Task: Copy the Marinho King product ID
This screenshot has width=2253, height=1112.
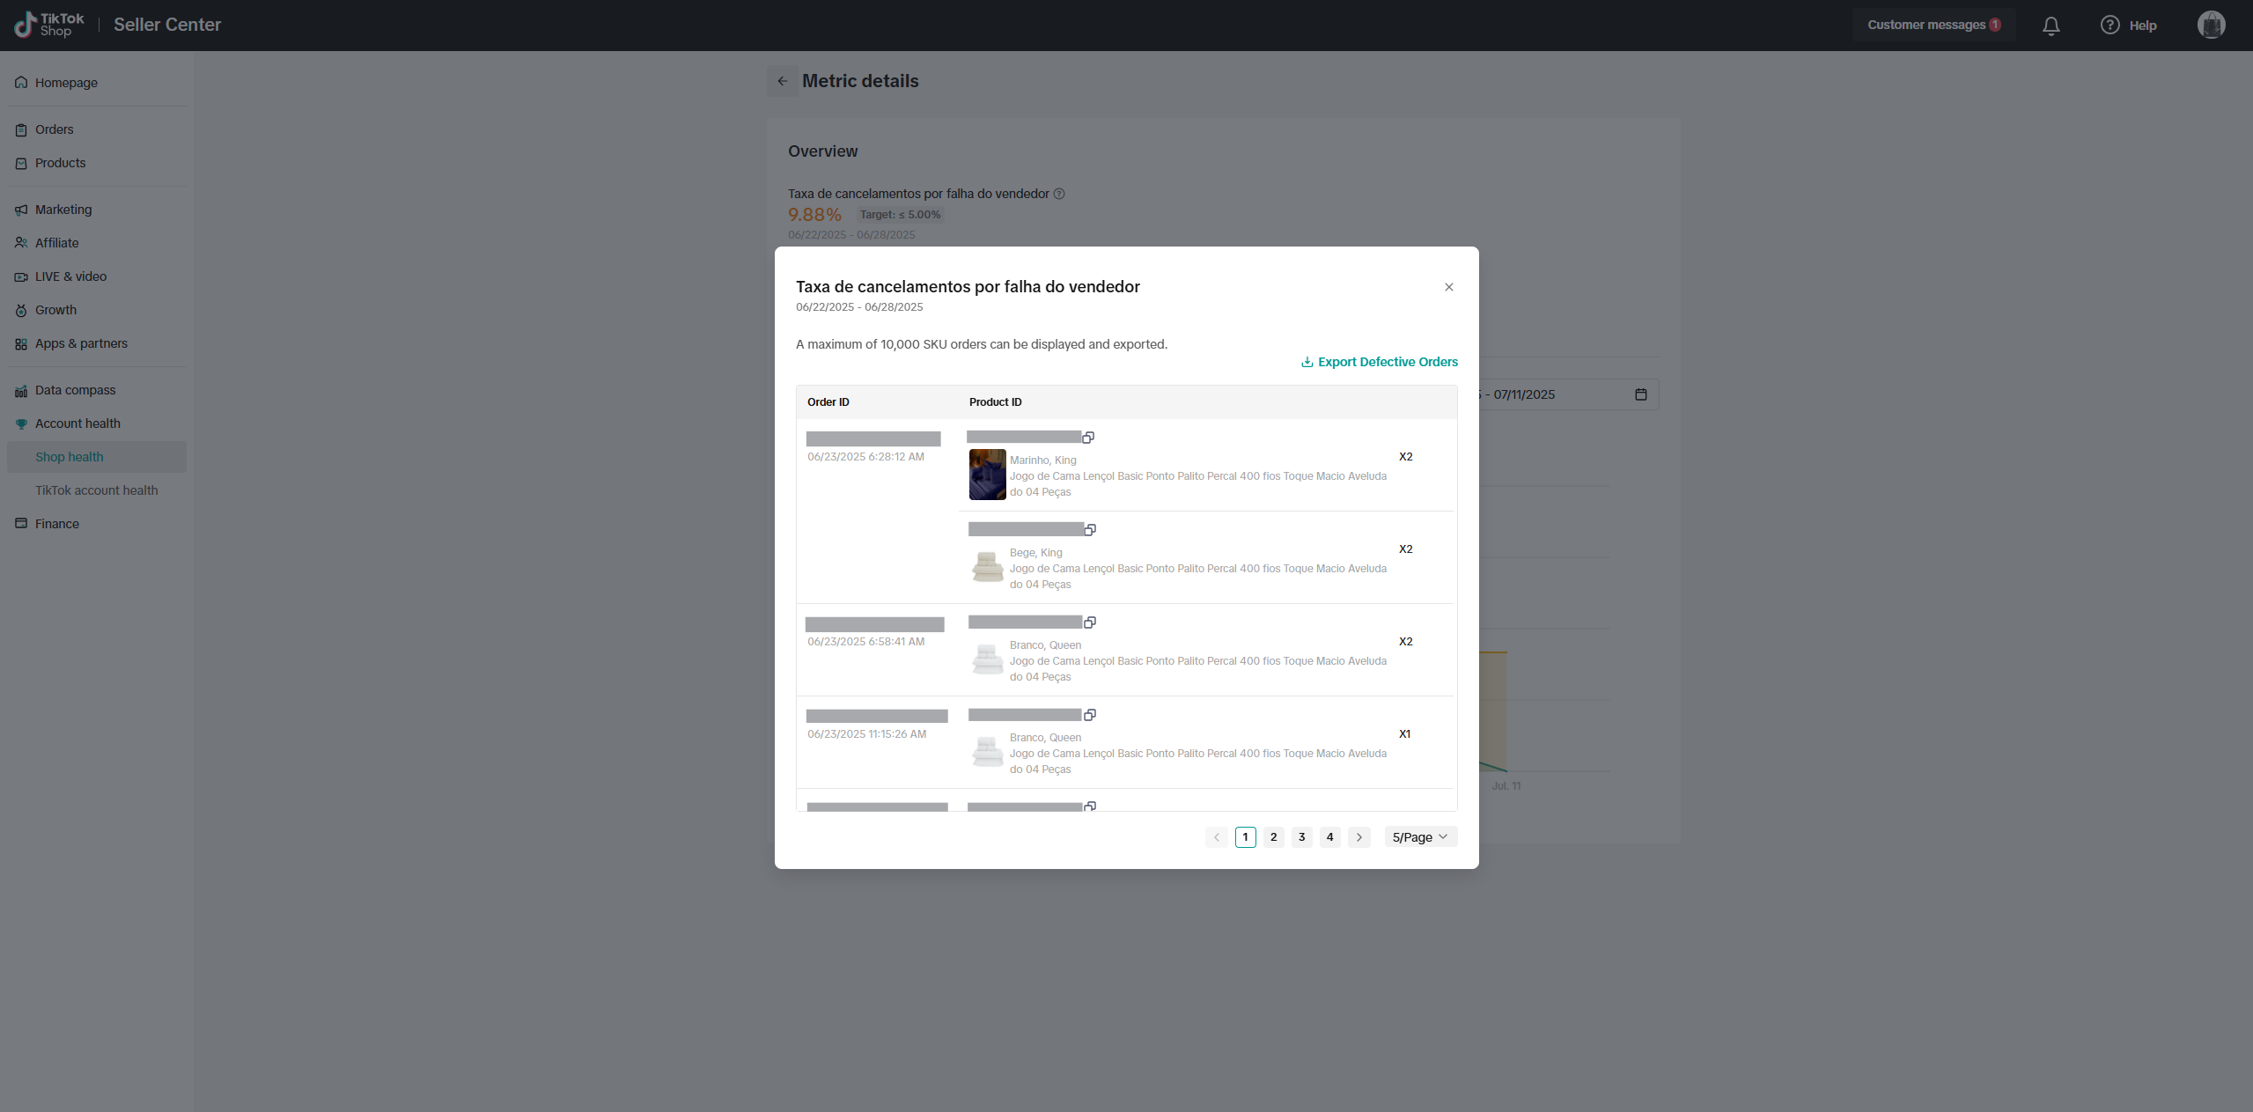Action: [1088, 438]
